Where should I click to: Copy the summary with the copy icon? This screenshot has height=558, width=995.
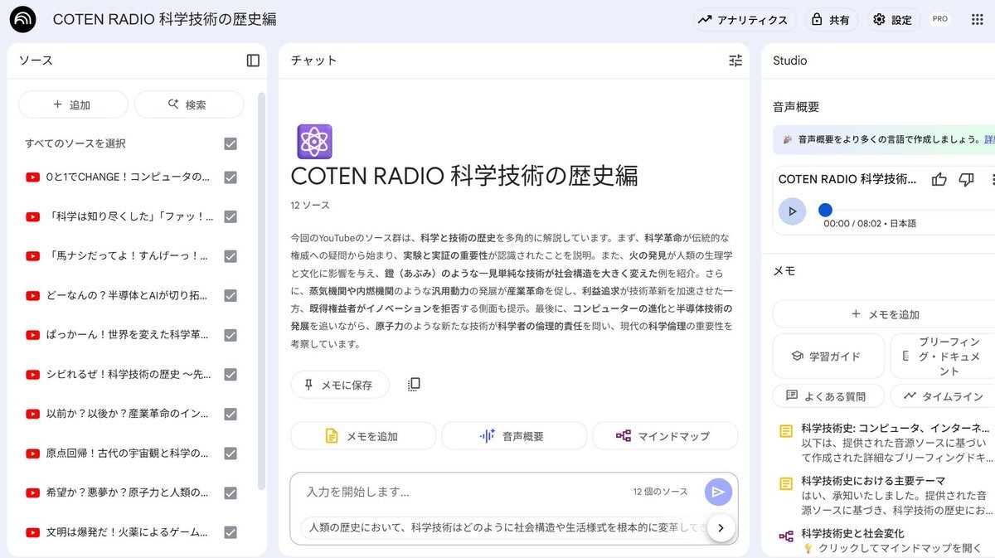click(415, 385)
